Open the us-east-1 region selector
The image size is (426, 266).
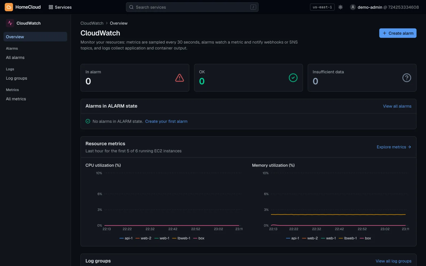point(322,7)
